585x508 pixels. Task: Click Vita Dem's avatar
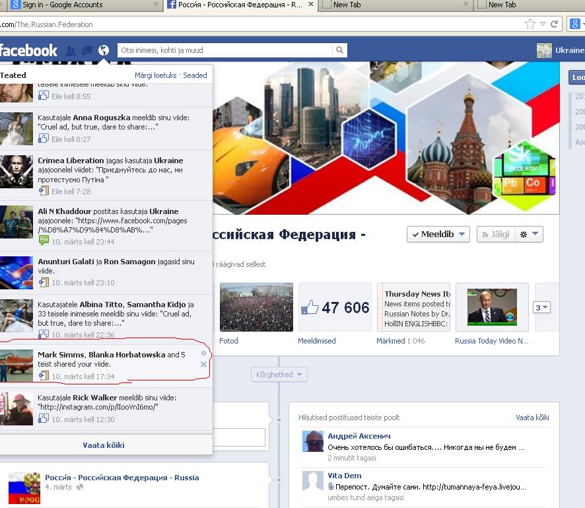(313, 480)
